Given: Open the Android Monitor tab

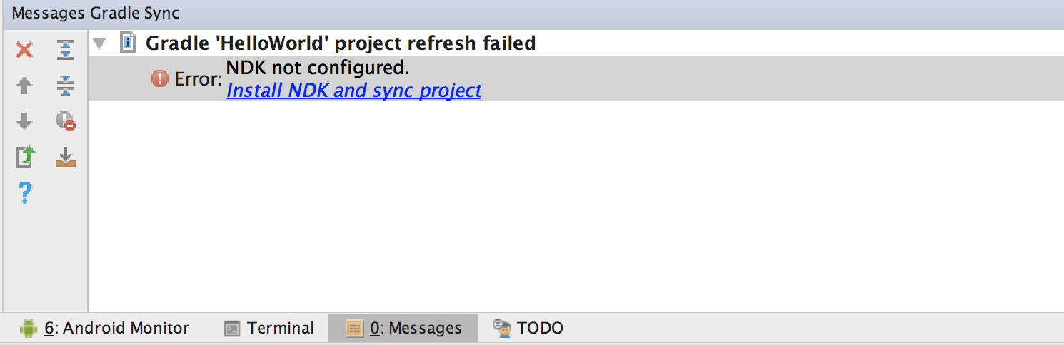Looking at the screenshot, I should 104,328.
